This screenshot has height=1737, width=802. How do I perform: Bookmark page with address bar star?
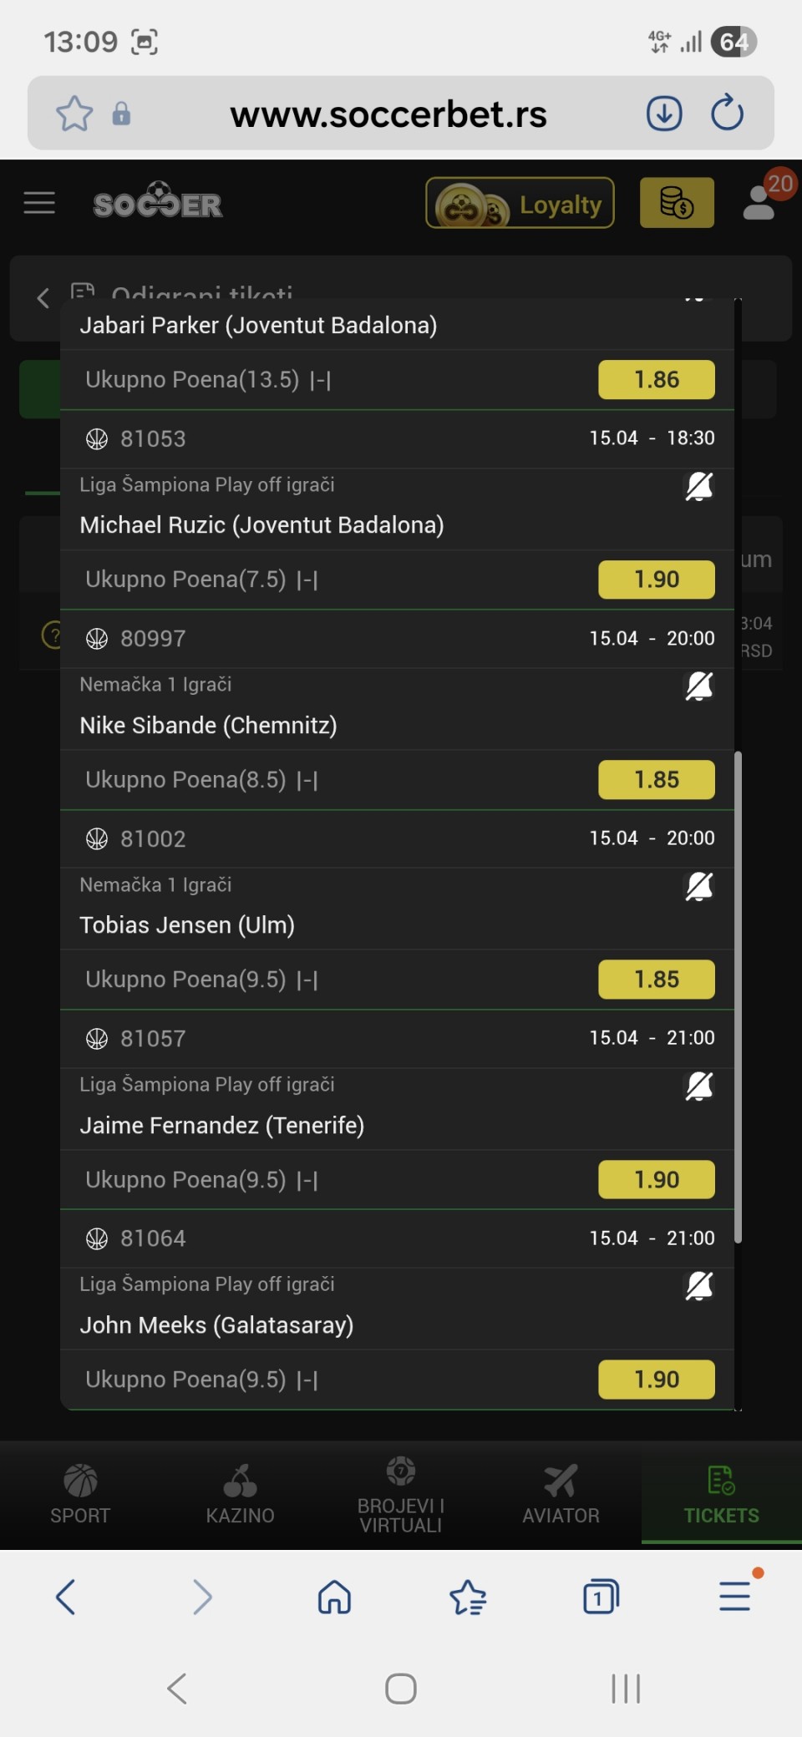[74, 114]
